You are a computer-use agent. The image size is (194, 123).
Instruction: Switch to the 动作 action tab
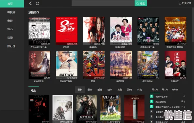(110, 90)
